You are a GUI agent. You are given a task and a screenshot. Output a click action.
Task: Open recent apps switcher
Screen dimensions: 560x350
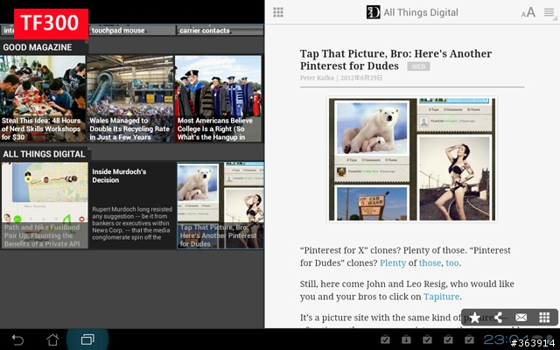87,339
